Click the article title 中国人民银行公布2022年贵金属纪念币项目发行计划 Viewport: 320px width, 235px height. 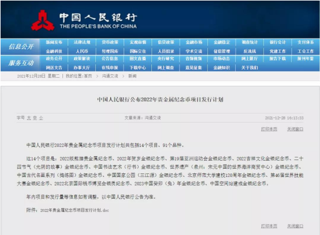tap(160, 100)
